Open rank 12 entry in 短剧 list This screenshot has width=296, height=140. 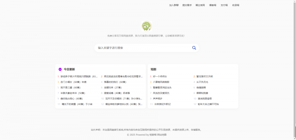pyautogui.click(x=208, y=104)
